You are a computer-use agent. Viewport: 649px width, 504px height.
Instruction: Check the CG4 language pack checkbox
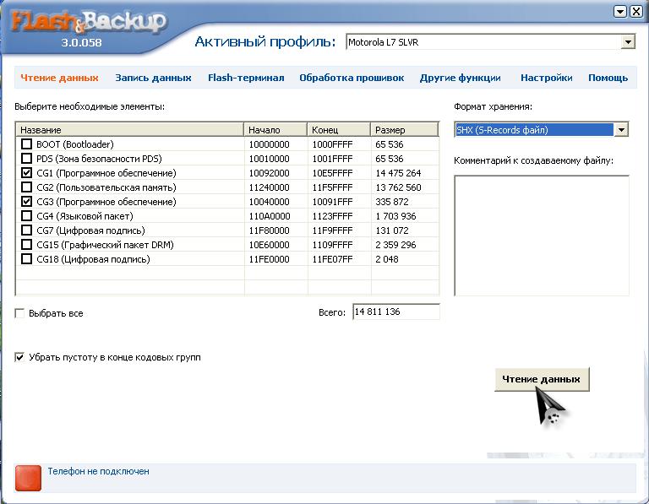click(26, 216)
